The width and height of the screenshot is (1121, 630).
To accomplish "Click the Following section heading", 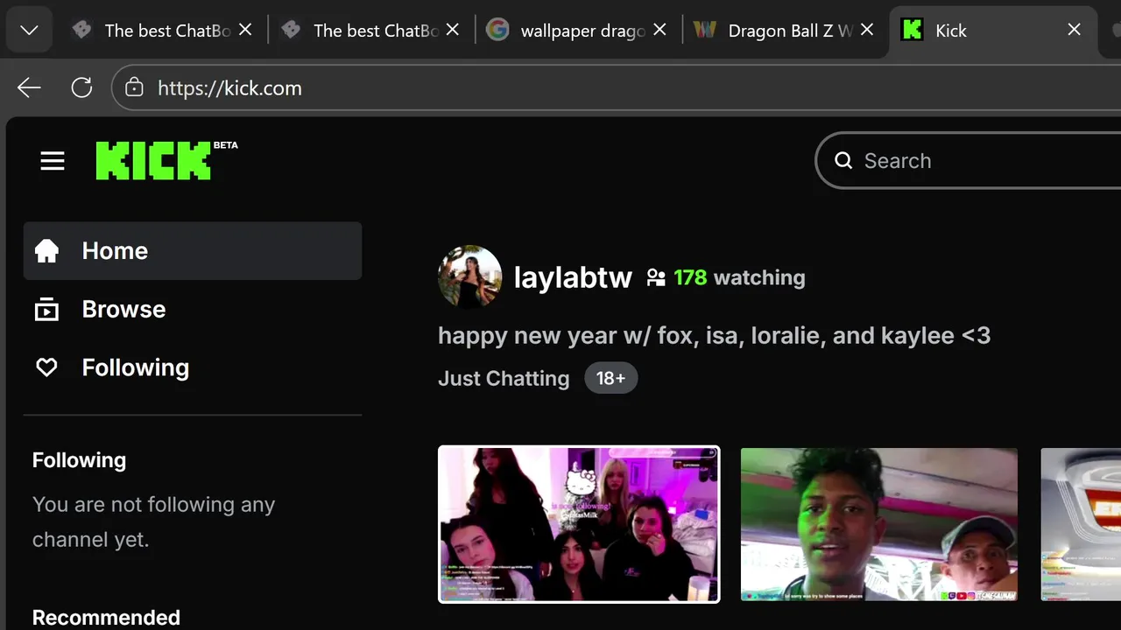I will pyautogui.click(x=79, y=460).
